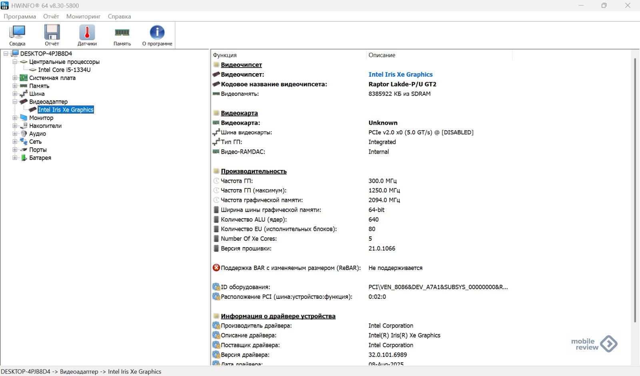Click the Intel Iris Xe Graphics blue link

pos(400,74)
